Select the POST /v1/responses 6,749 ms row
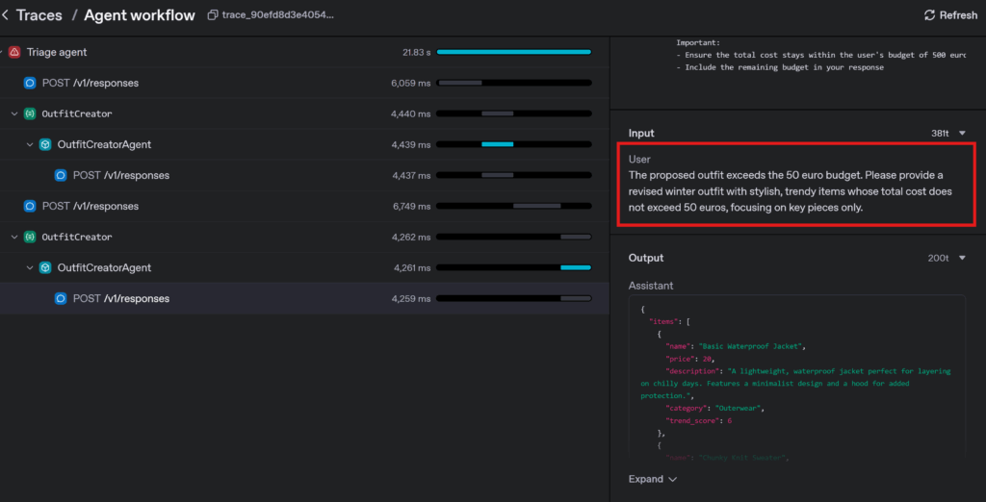The height and width of the screenshot is (502, 986). click(304, 206)
